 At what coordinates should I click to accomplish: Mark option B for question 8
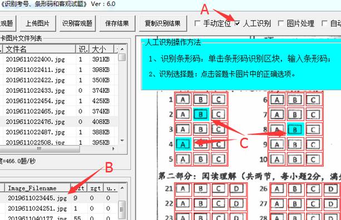point(295,129)
